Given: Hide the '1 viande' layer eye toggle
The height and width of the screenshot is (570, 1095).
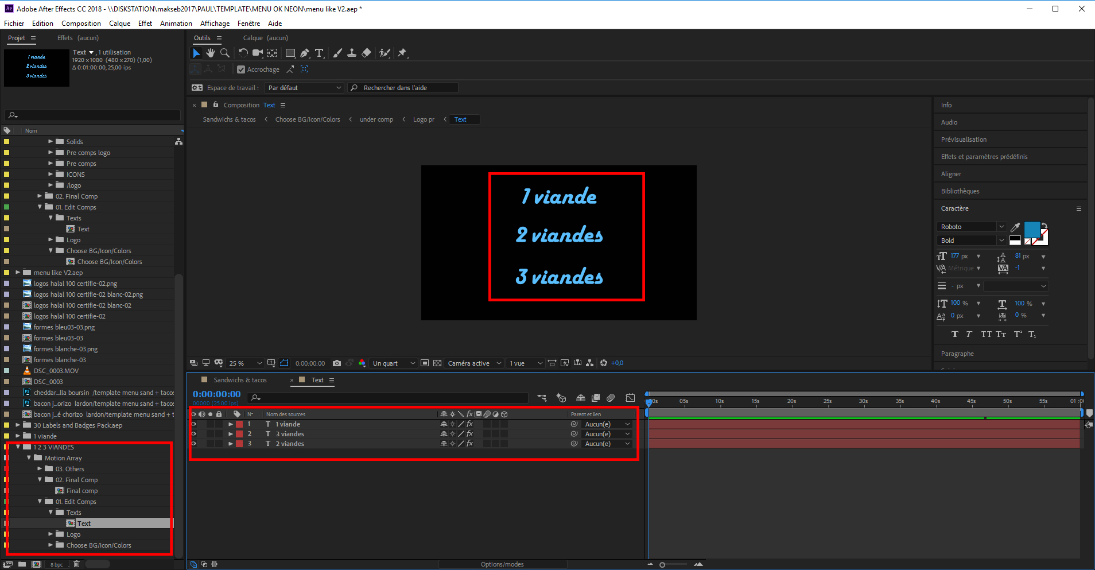Looking at the screenshot, I should click(x=194, y=424).
